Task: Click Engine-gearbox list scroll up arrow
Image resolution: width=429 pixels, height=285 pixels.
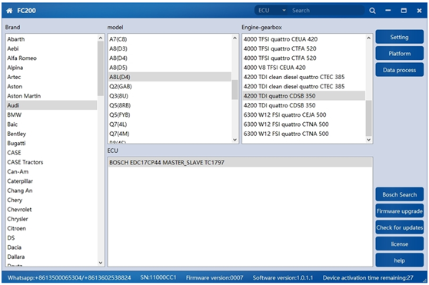Action: [x=368, y=38]
